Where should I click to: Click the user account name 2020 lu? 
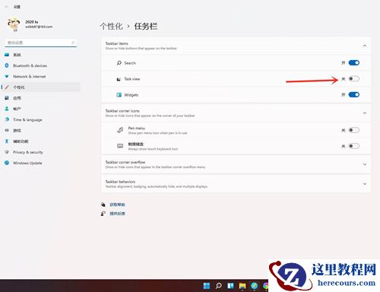click(x=32, y=22)
